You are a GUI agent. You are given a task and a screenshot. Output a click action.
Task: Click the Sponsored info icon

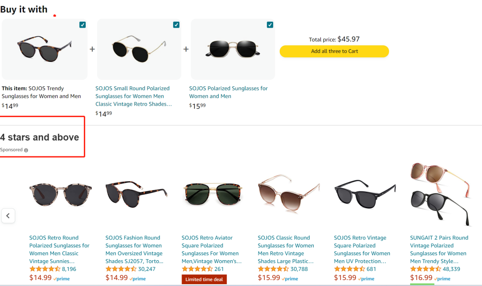(x=26, y=150)
